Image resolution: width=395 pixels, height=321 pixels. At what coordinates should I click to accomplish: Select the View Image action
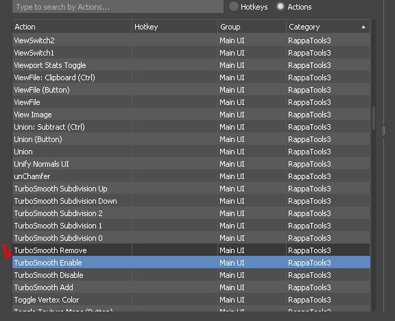tap(191, 115)
